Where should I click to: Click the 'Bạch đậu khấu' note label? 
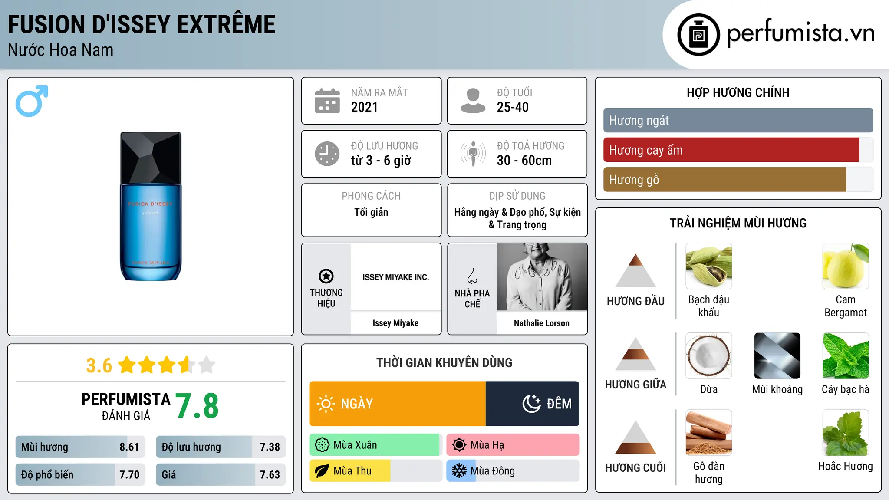pos(709,306)
